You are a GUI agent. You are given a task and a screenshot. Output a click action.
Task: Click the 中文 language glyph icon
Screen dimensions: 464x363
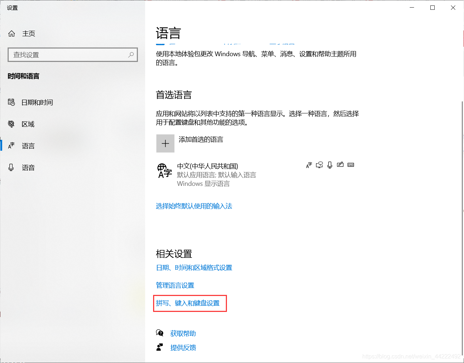[165, 170]
